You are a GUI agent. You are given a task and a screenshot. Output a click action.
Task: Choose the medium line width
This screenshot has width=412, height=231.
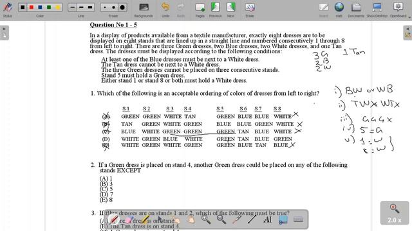pos(81,7)
